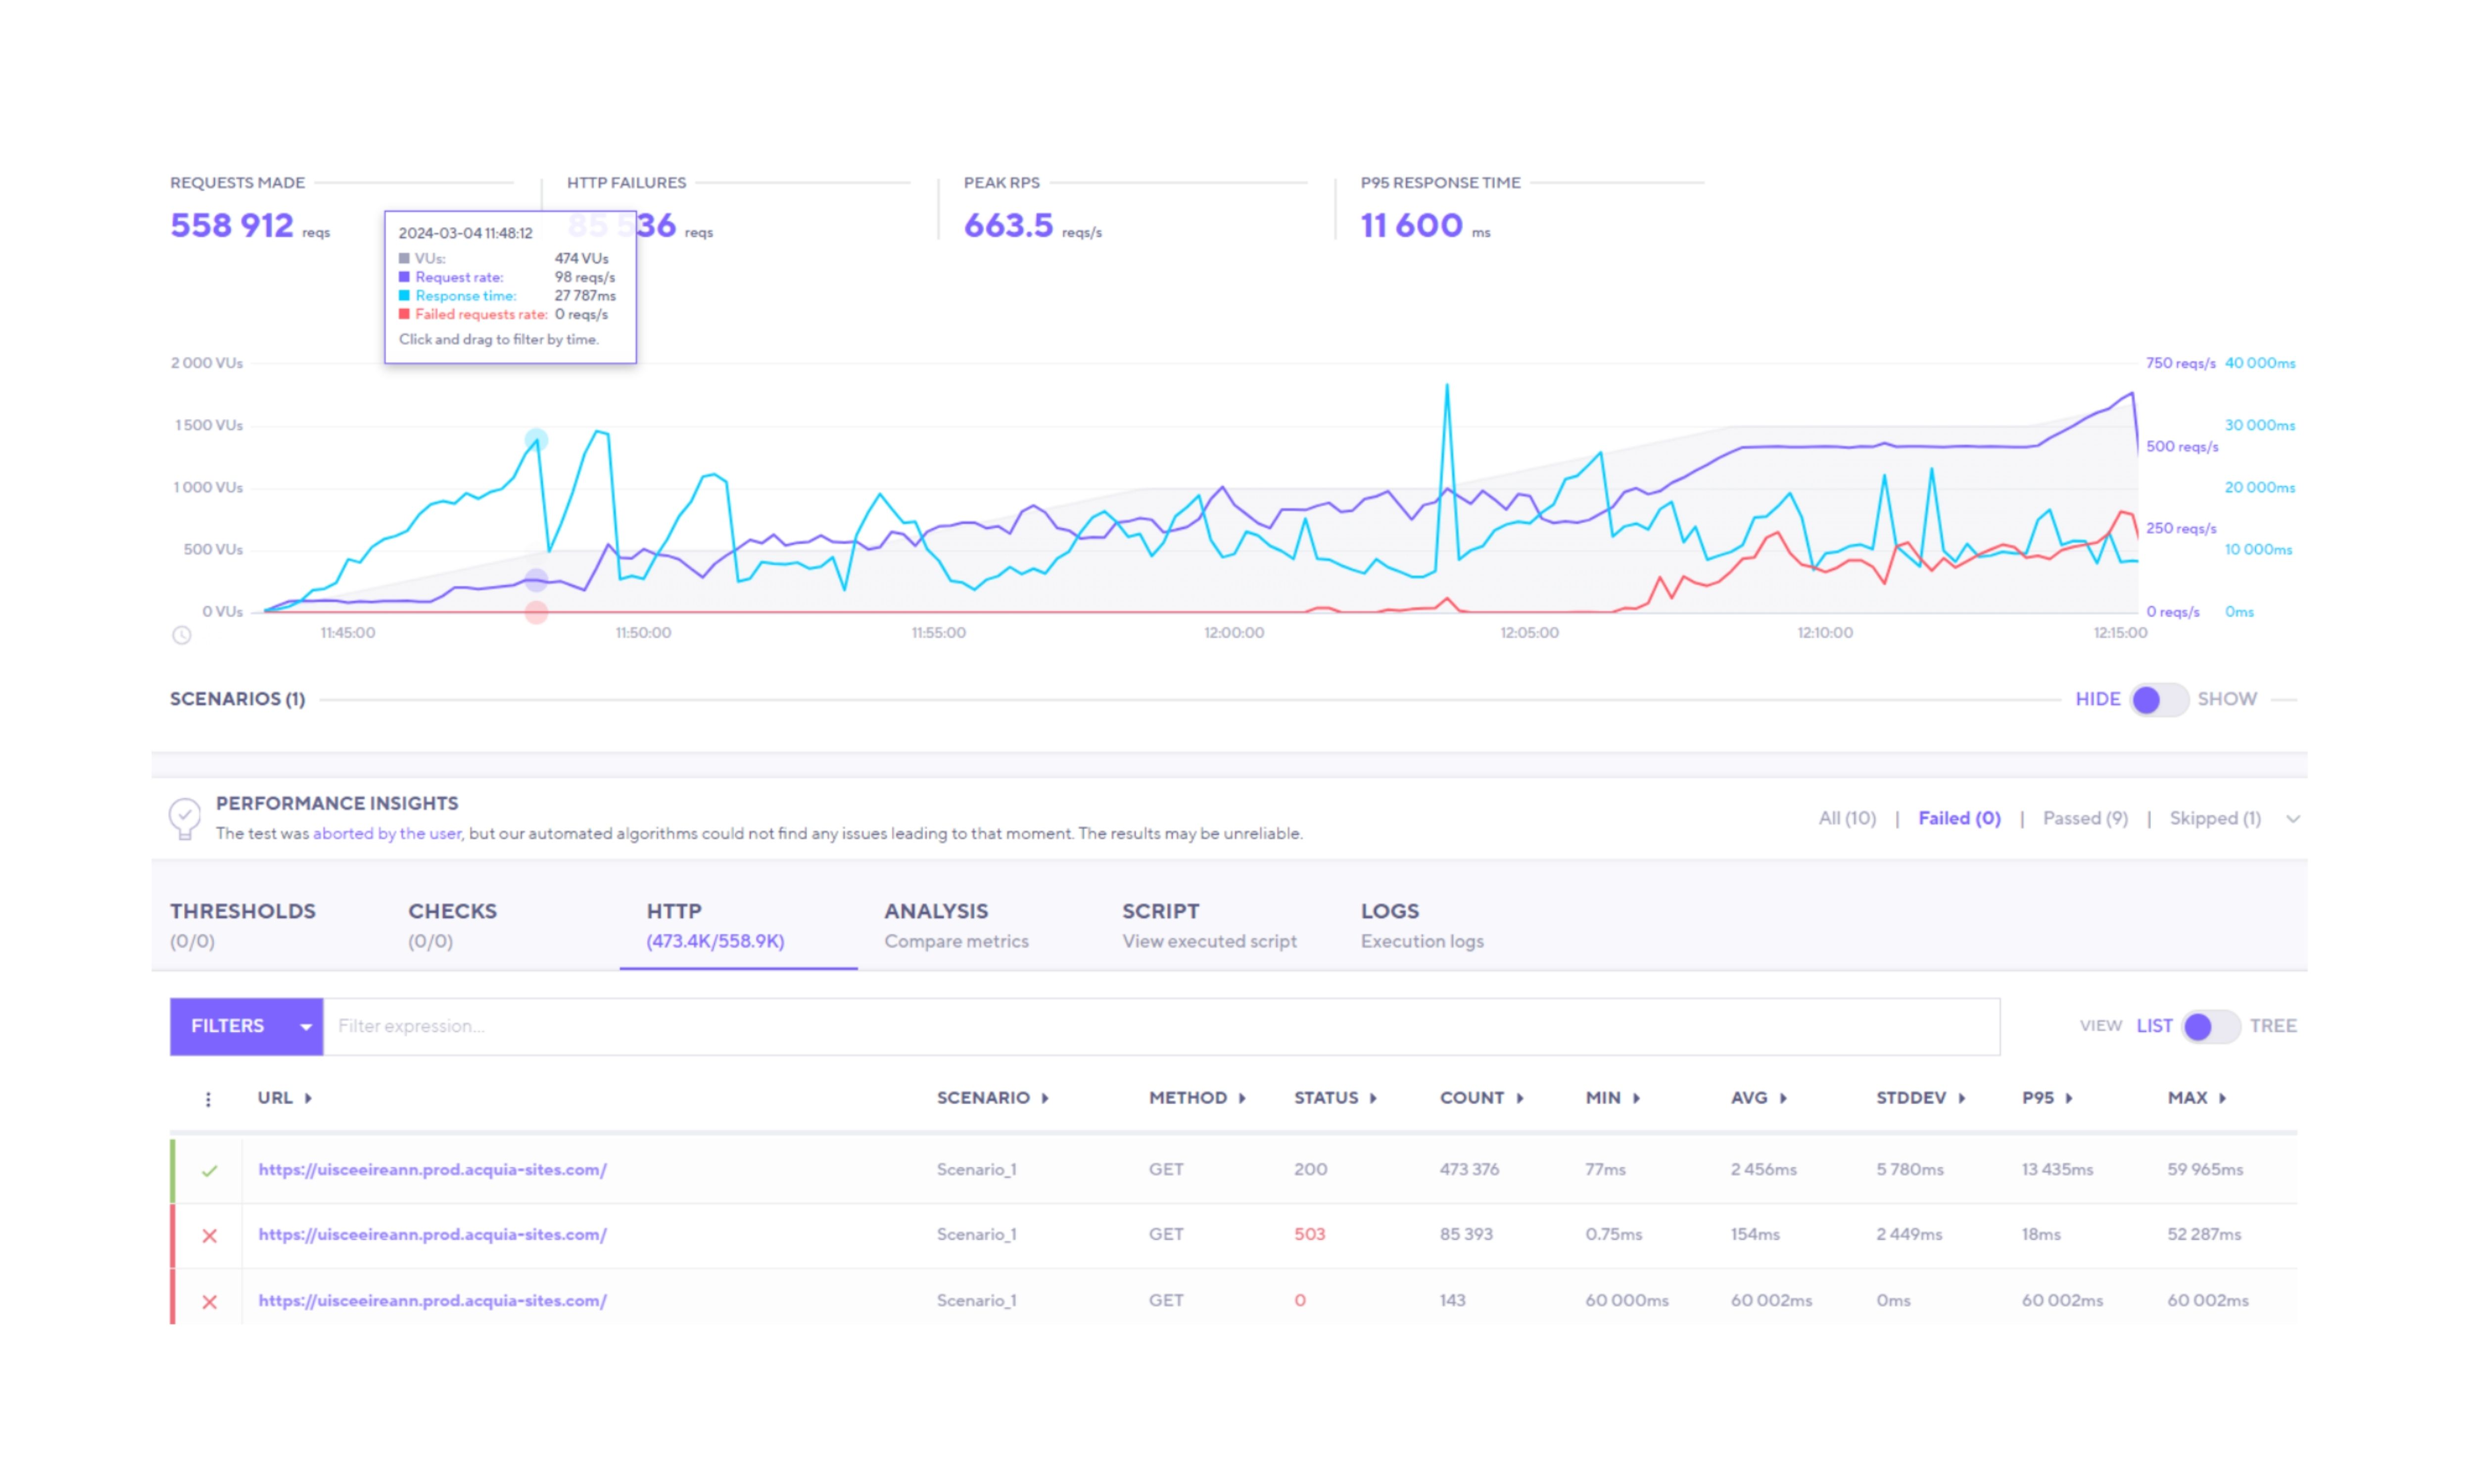Click the response time point on chart
2472x1484 pixels.
536,439
